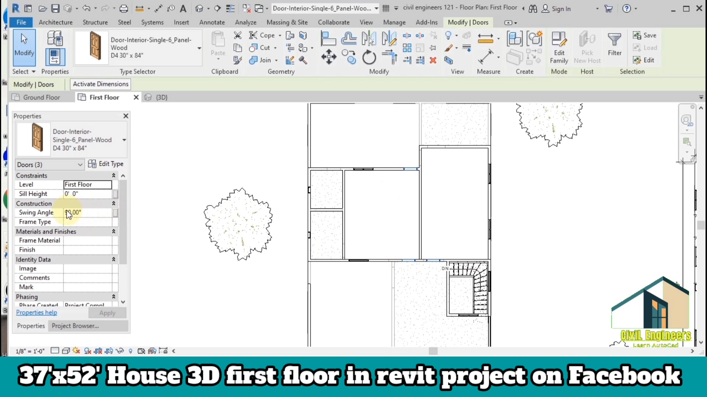Click the horizontal scrollbar thumb of the view
The image size is (707, 397).
(433, 351)
